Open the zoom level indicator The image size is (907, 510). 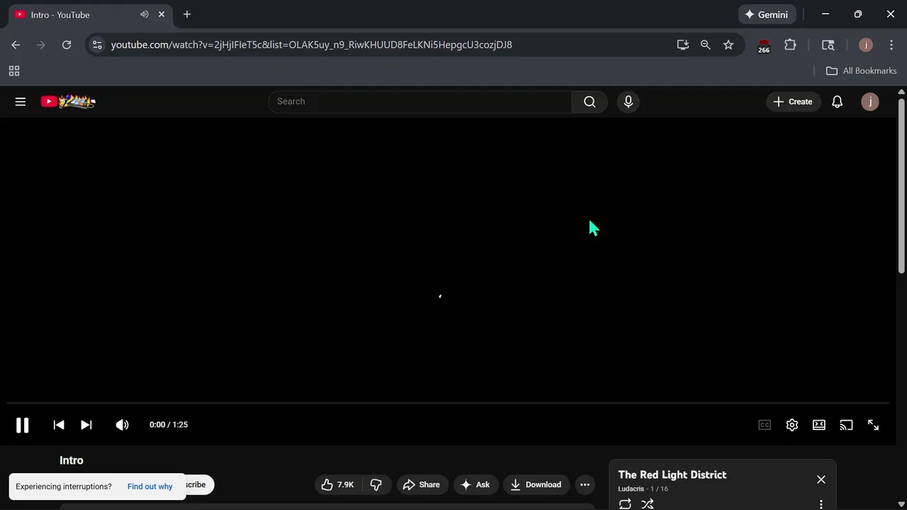pos(706,45)
